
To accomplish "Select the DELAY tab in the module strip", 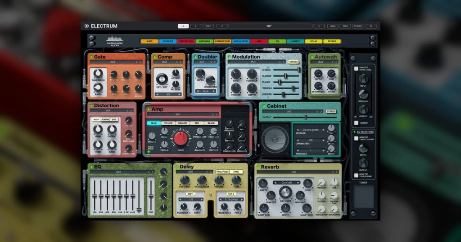I will pyautogui.click(x=314, y=41).
